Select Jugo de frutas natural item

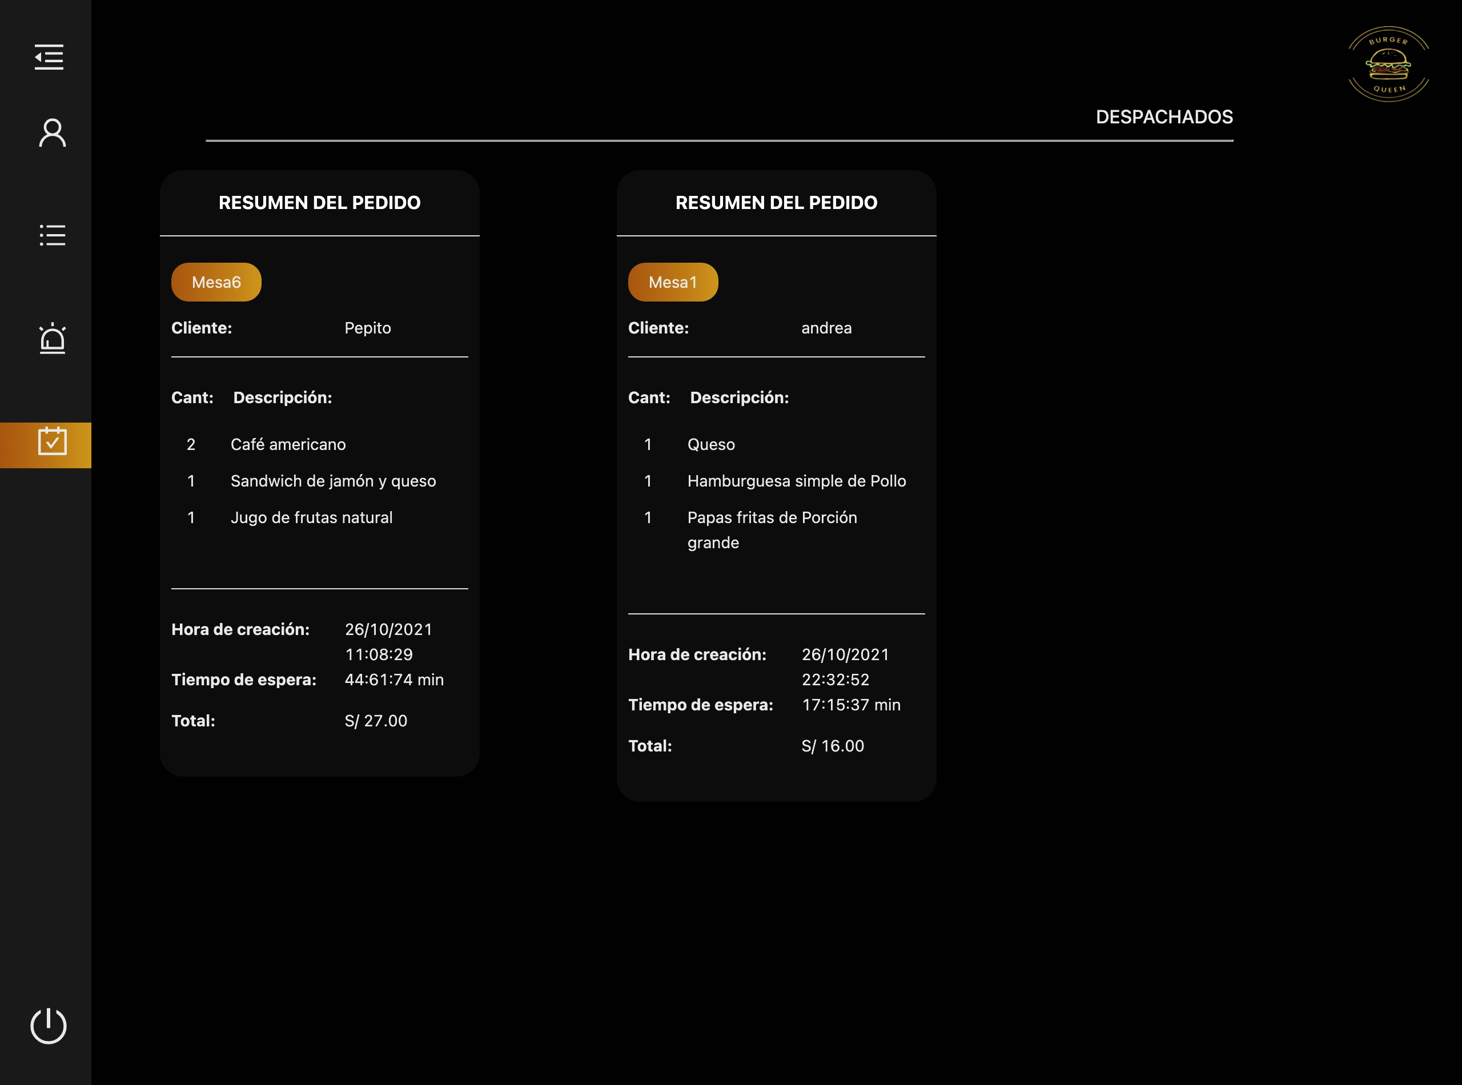click(311, 518)
